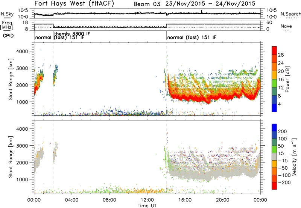Click the 'Slant Range [km]' label of velocity panel

tap(11, 157)
